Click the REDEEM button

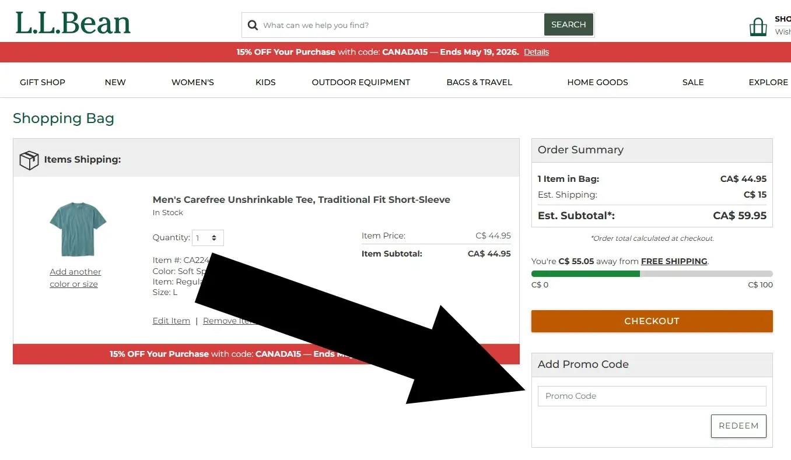(x=738, y=426)
